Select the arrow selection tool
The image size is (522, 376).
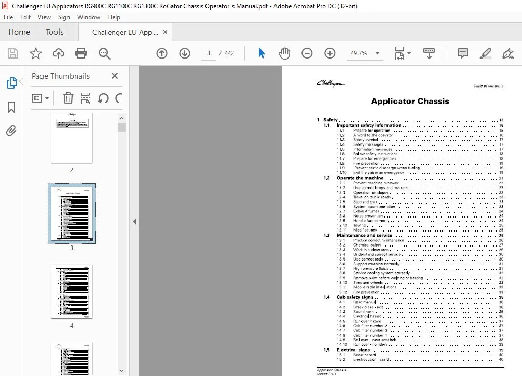click(x=262, y=53)
